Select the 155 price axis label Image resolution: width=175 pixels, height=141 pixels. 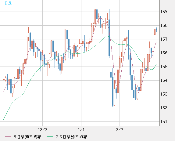point(164,67)
